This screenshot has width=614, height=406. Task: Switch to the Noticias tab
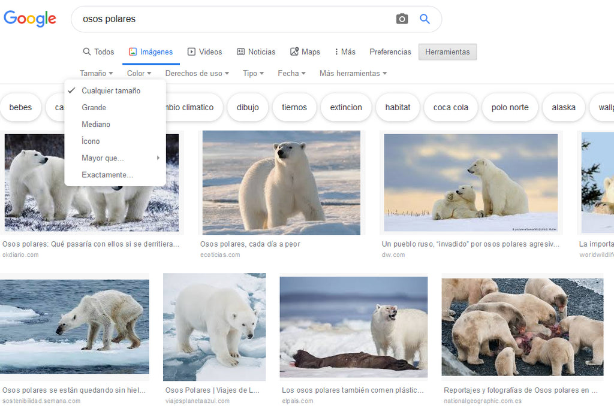[x=256, y=52]
